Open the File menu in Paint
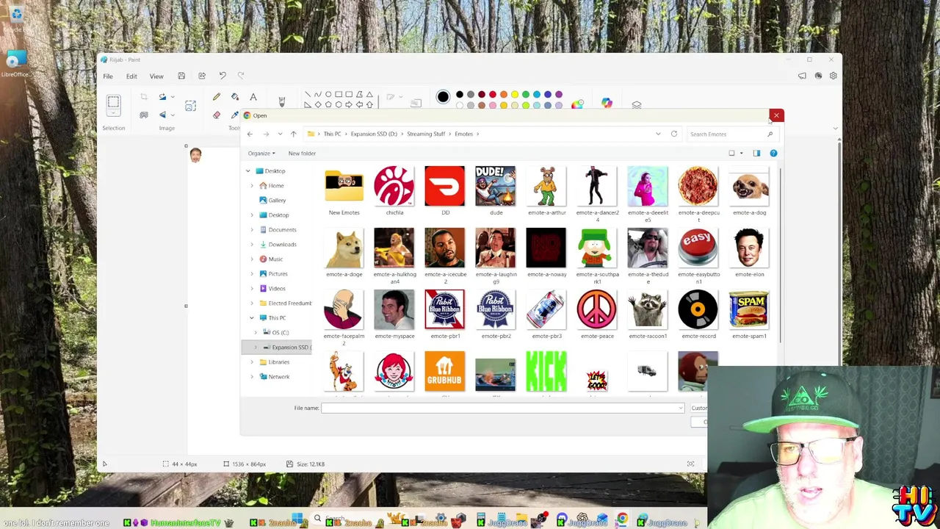940x529 pixels. [108, 76]
